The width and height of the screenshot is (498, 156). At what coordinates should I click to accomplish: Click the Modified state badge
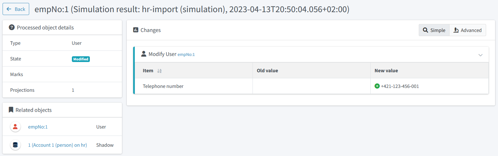tap(81, 59)
